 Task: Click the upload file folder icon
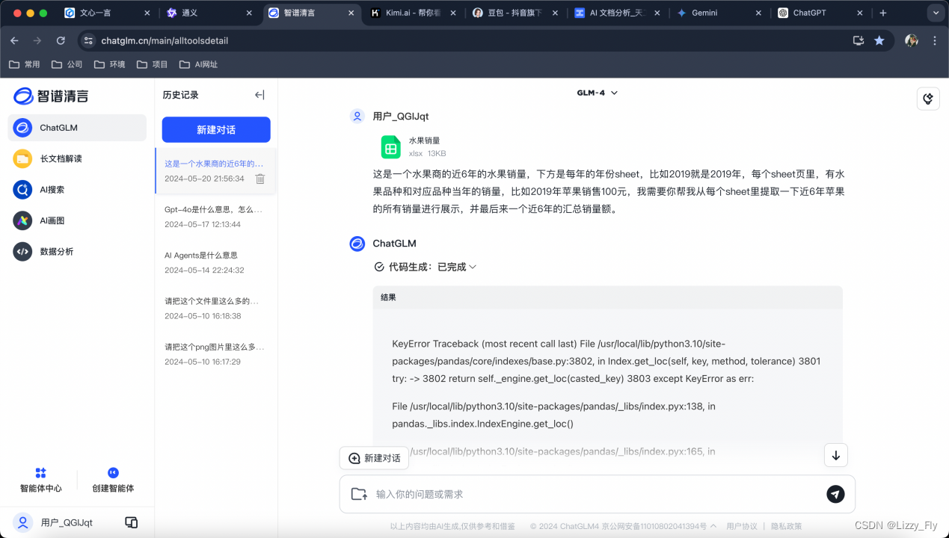point(359,494)
